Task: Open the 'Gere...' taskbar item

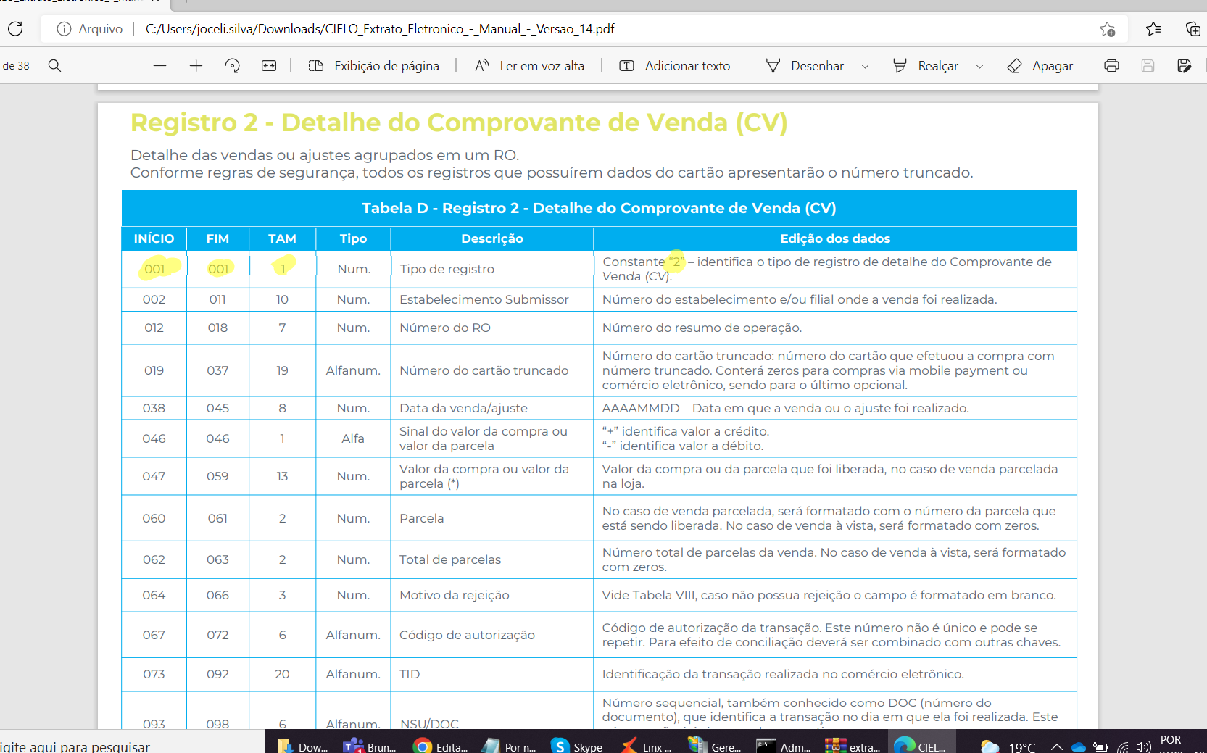Action: pos(714,744)
